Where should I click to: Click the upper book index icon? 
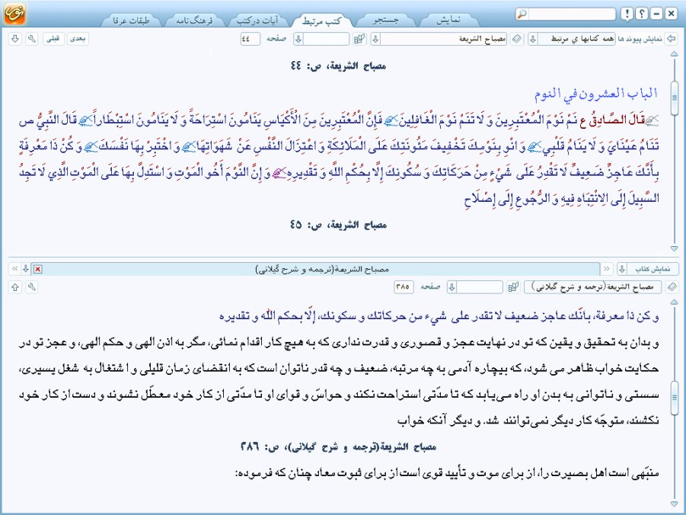(359, 39)
